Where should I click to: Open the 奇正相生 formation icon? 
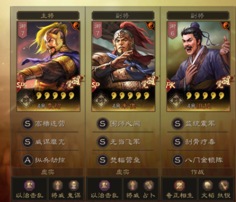coord(180,185)
